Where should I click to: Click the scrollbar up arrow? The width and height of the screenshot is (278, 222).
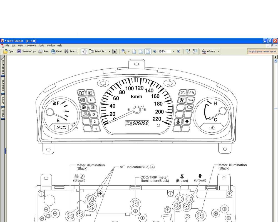276,61
